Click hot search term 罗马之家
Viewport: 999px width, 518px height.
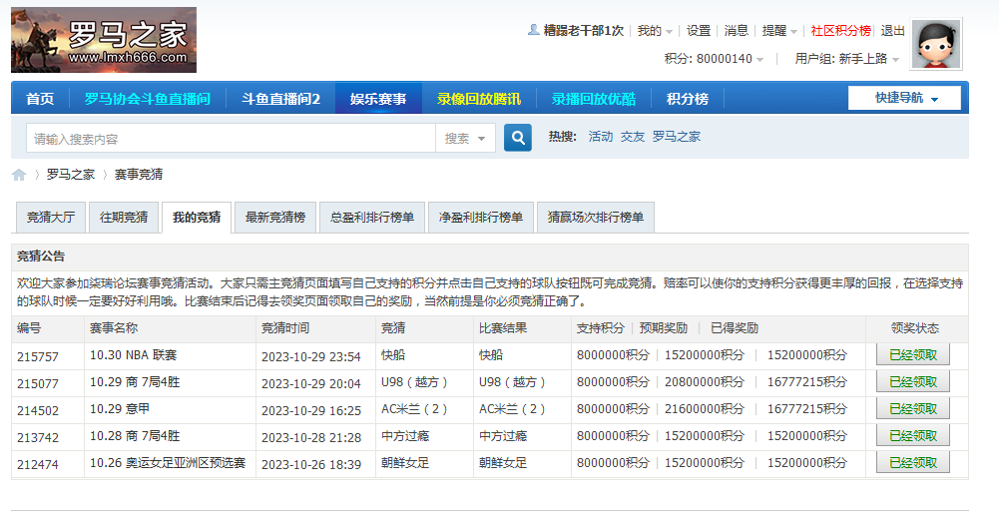point(676,137)
